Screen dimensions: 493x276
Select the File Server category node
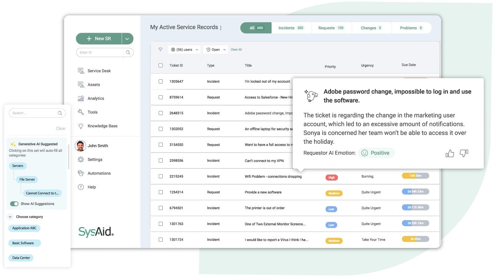pyautogui.click(x=26, y=179)
